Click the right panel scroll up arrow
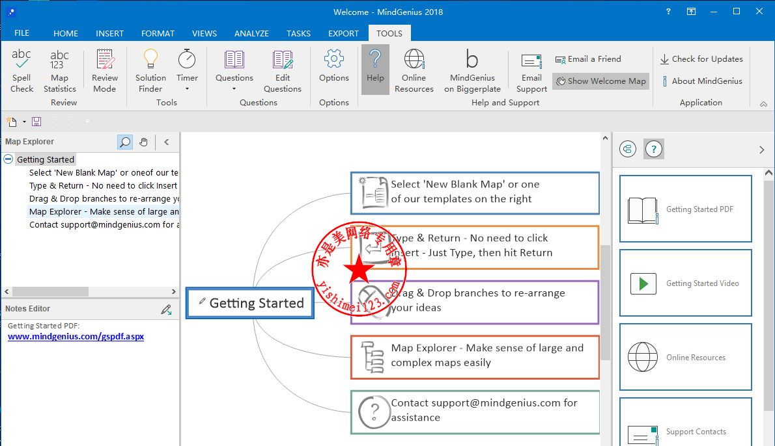The height and width of the screenshot is (446, 775). pyautogui.click(x=768, y=173)
